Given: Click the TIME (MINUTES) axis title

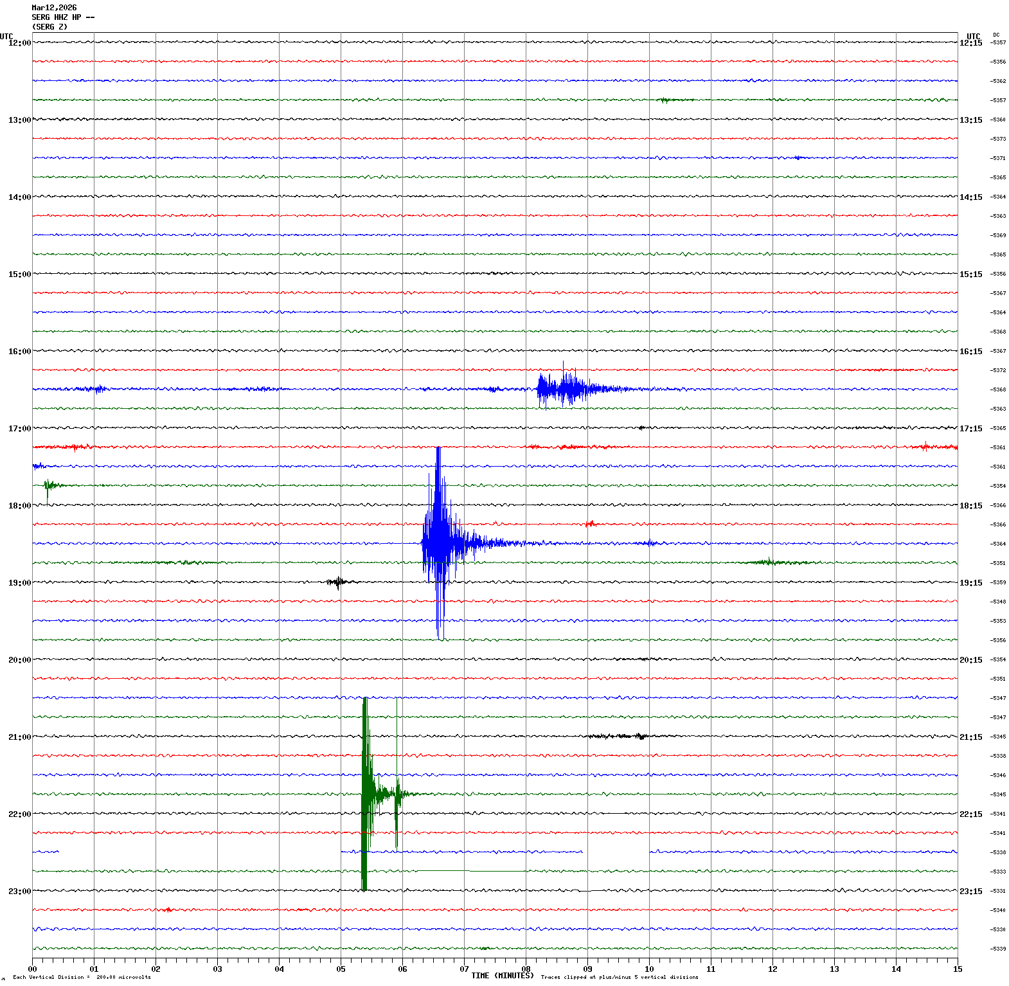Looking at the screenshot, I should tap(502, 976).
